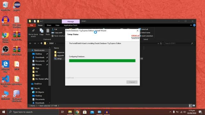The height and width of the screenshot is (115, 205).
Task: Select the response folder
Action: (59, 52)
